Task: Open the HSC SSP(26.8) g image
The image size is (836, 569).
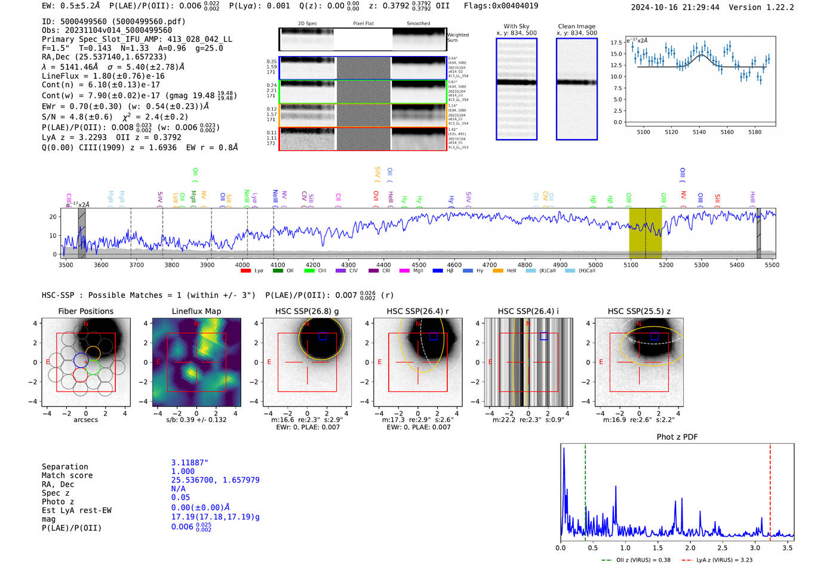Action: click(x=307, y=362)
